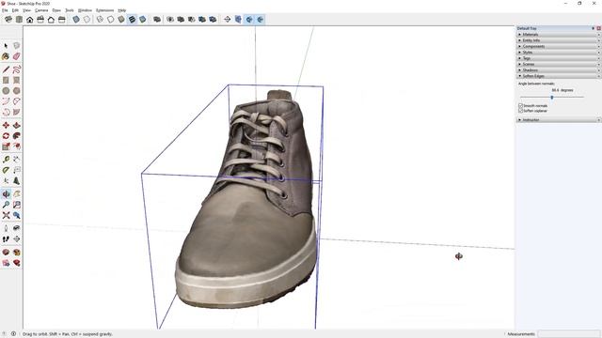Viewport: 602px width, 338px height.
Task: Collapse the Soften Edges panel
Action: coord(558,76)
